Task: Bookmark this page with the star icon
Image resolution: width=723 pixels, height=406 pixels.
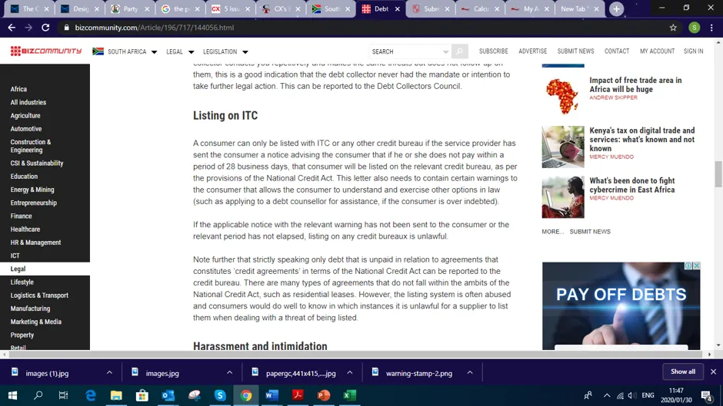Action: point(673,28)
